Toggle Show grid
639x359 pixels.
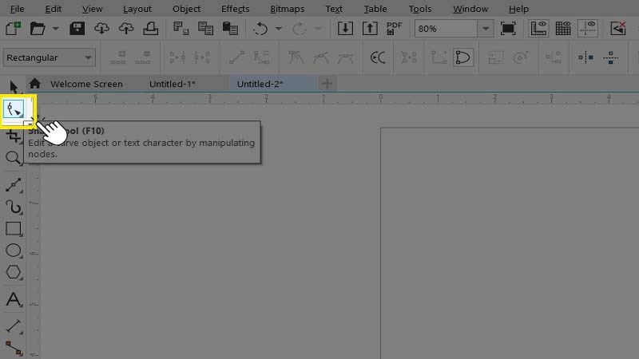563,29
